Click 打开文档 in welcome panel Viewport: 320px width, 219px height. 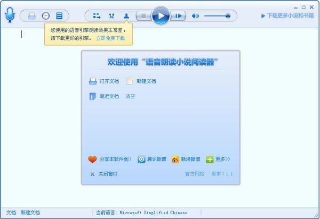pyautogui.click(x=109, y=81)
